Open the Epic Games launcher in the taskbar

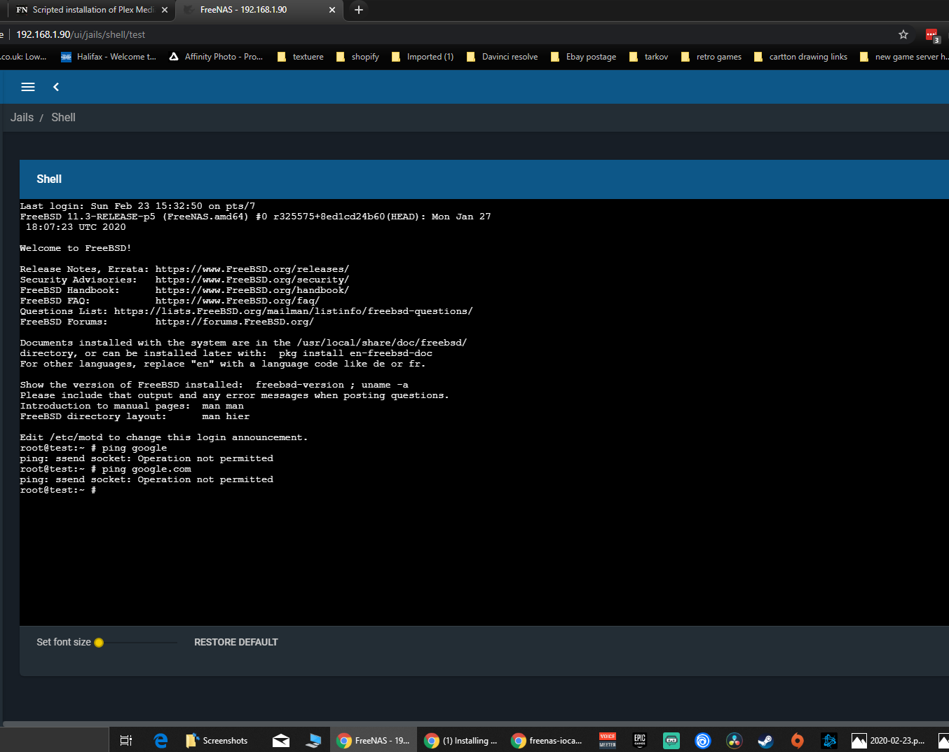point(639,740)
